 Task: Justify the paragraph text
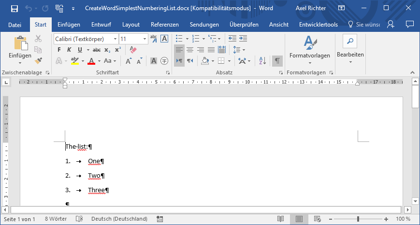(x=211, y=50)
